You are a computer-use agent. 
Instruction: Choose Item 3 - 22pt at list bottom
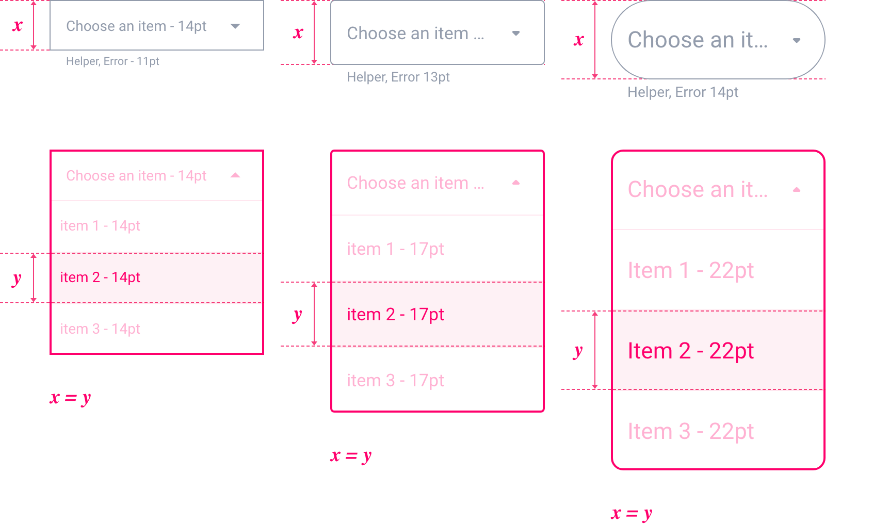691,431
